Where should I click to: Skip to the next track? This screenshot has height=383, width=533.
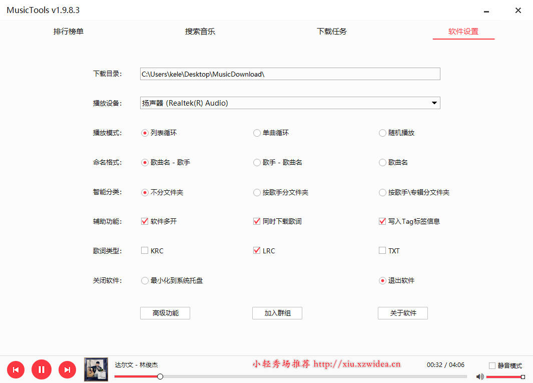pos(67,369)
